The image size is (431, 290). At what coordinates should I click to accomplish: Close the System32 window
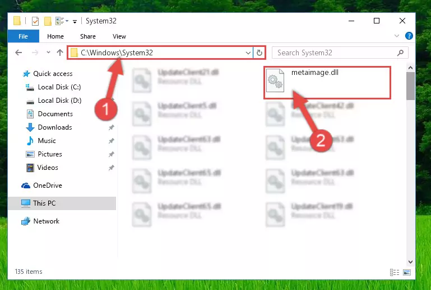pos(402,21)
